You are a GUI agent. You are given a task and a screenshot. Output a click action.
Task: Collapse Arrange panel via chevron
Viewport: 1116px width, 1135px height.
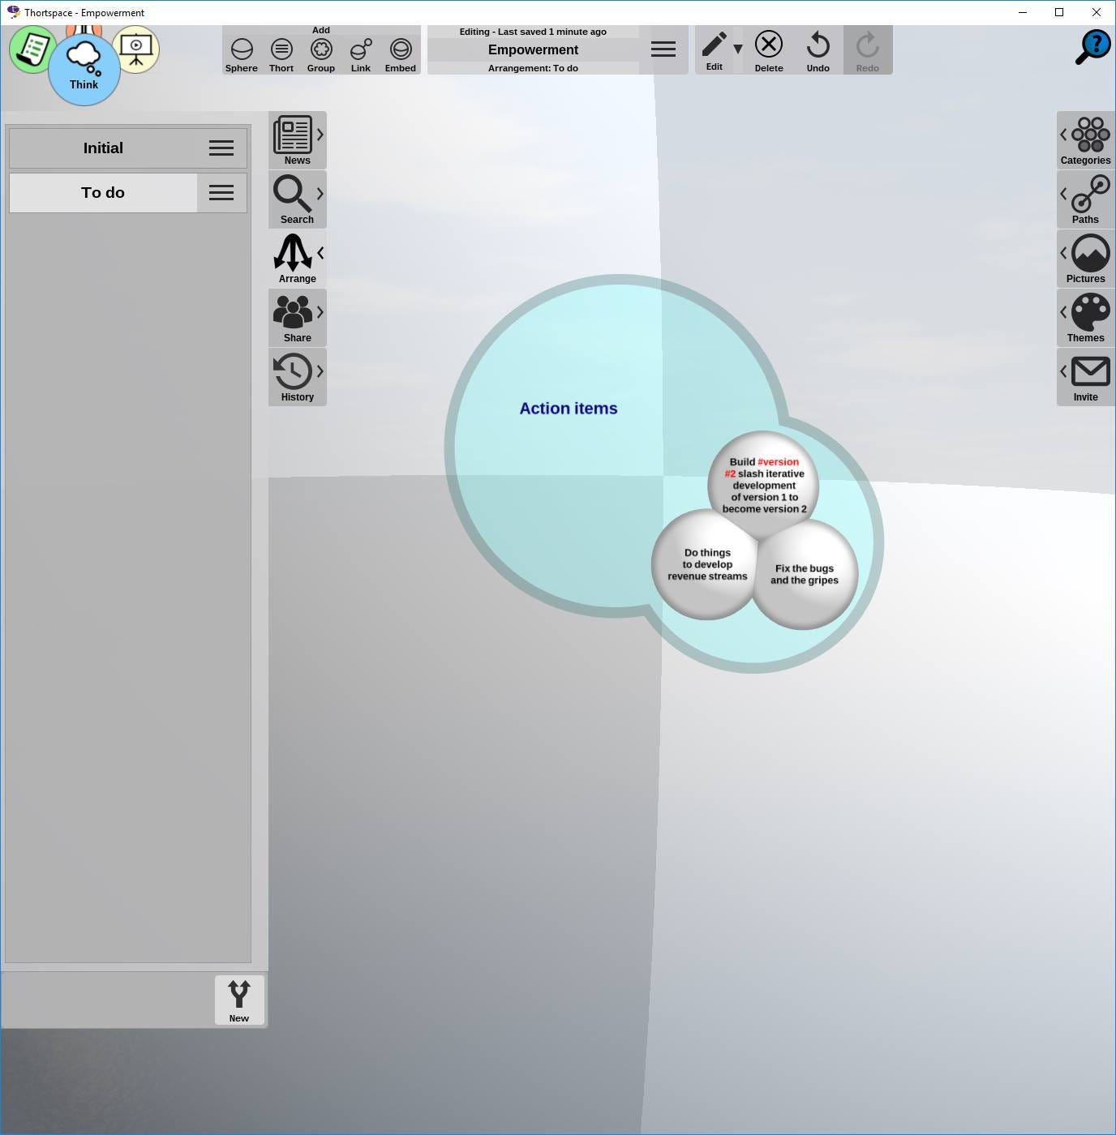320,253
